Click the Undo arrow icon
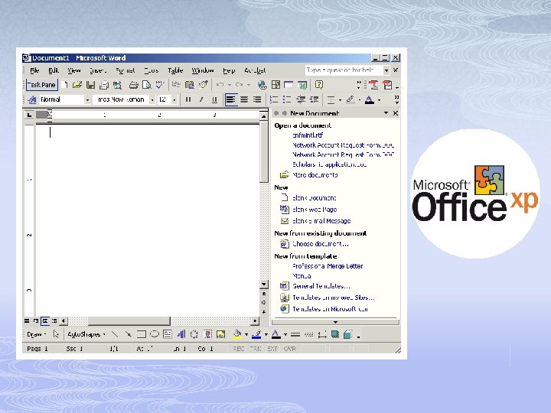The height and width of the screenshot is (413, 551). tap(220, 85)
